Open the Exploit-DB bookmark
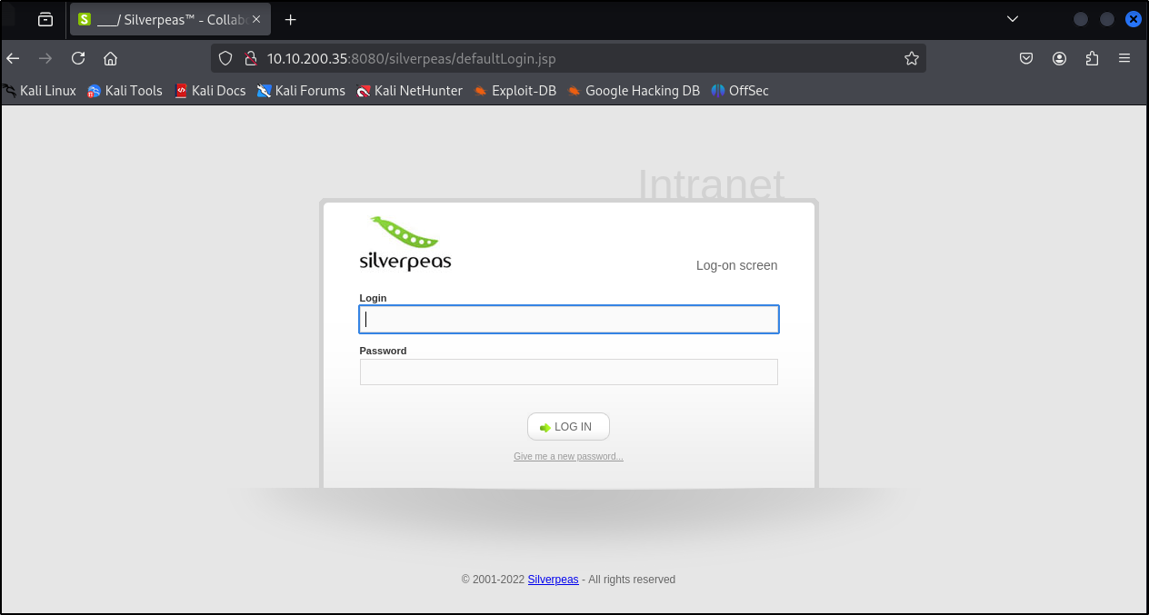This screenshot has width=1149, height=615. pos(515,91)
